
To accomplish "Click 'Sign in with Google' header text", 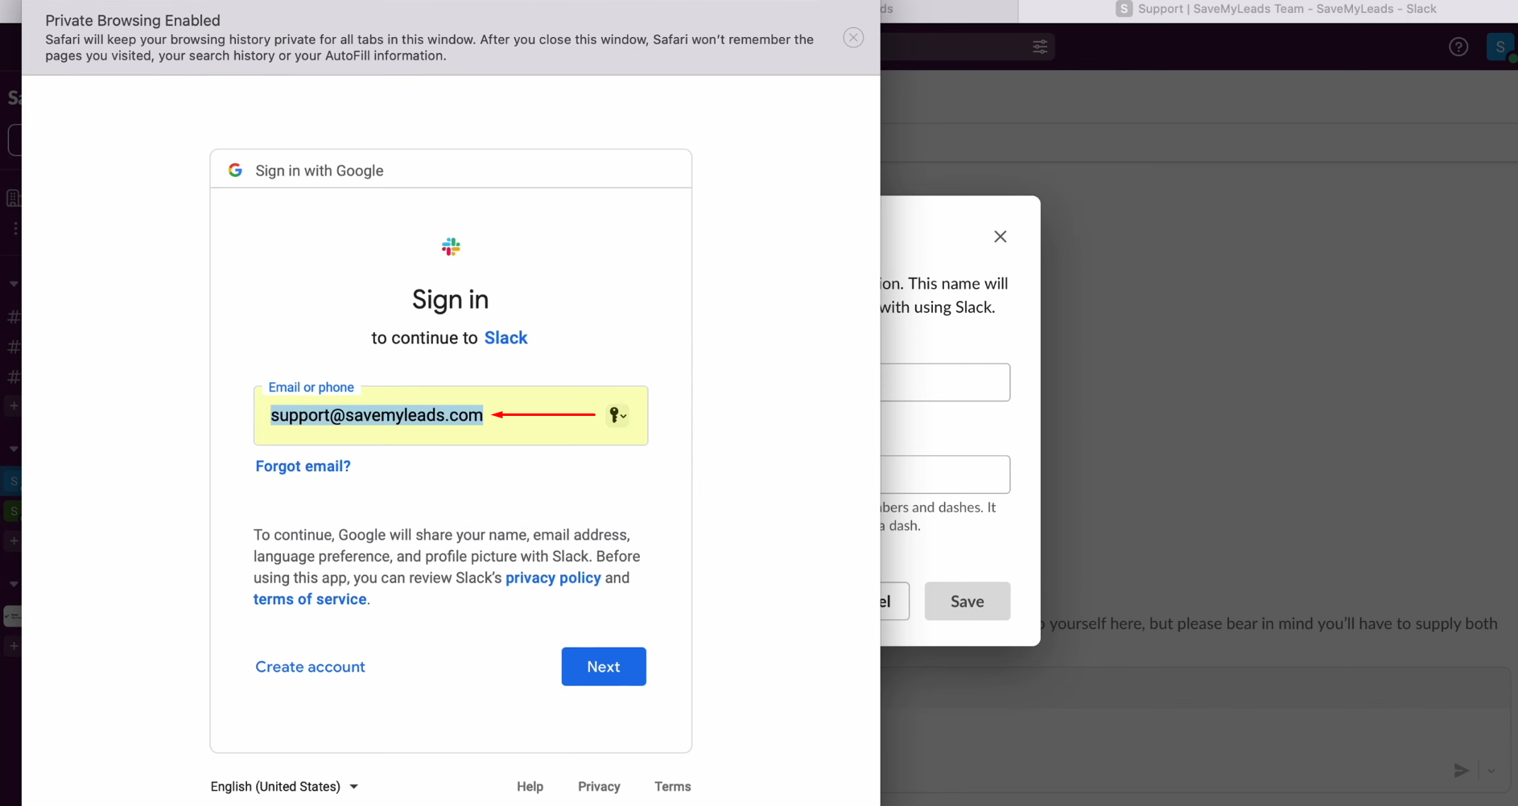I will (x=320, y=171).
